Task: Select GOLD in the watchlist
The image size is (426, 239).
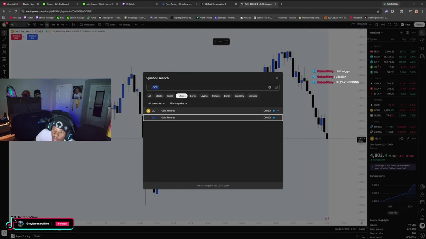Action: pos(393,110)
